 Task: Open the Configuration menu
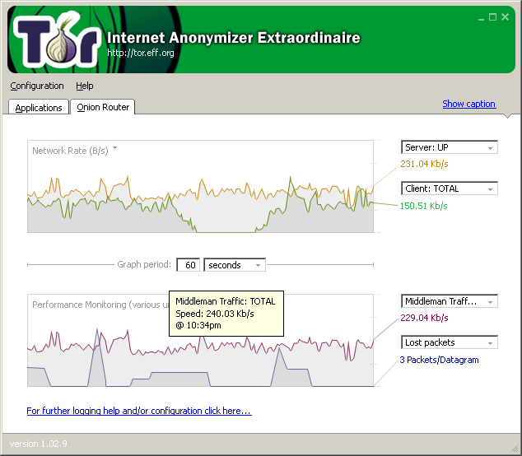37,86
